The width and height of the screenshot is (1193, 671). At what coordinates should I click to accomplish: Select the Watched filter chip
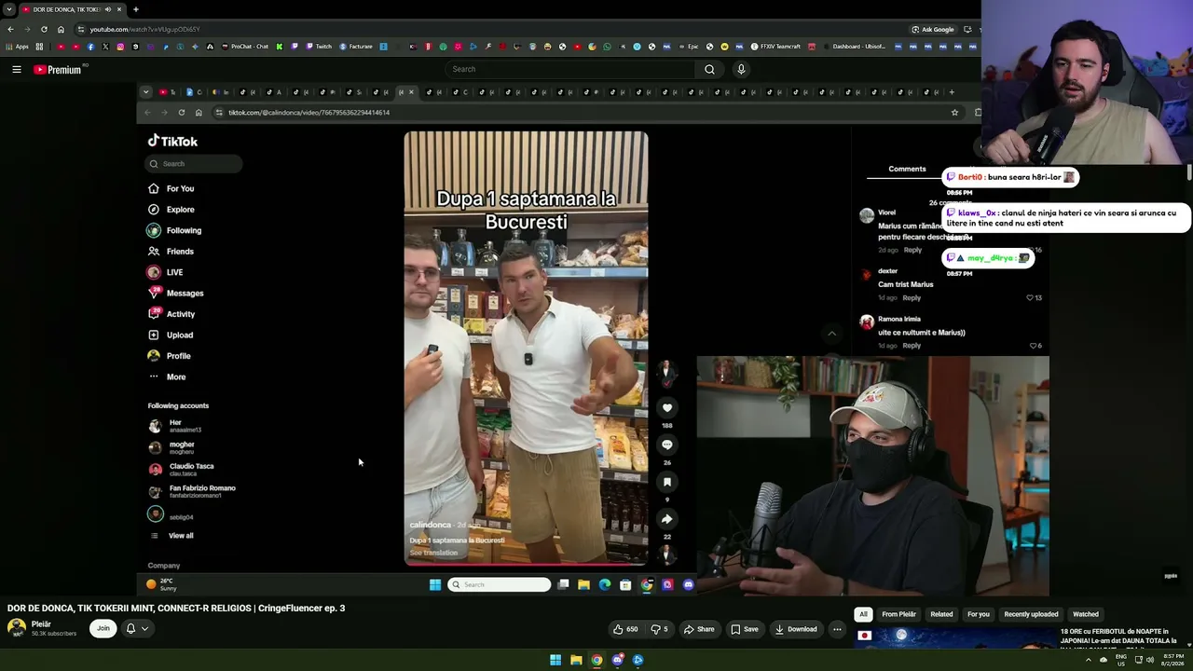pyautogui.click(x=1086, y=614)
